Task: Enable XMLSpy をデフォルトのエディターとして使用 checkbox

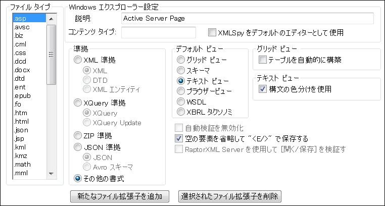Action: pyautogui.click(x=213, y=33)
